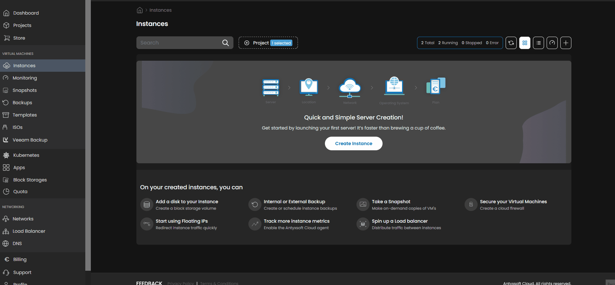Open the monitoring gauge icon in toolbar
The height and width of the screenshot is (285, 615).
click(x=552, y=43)
